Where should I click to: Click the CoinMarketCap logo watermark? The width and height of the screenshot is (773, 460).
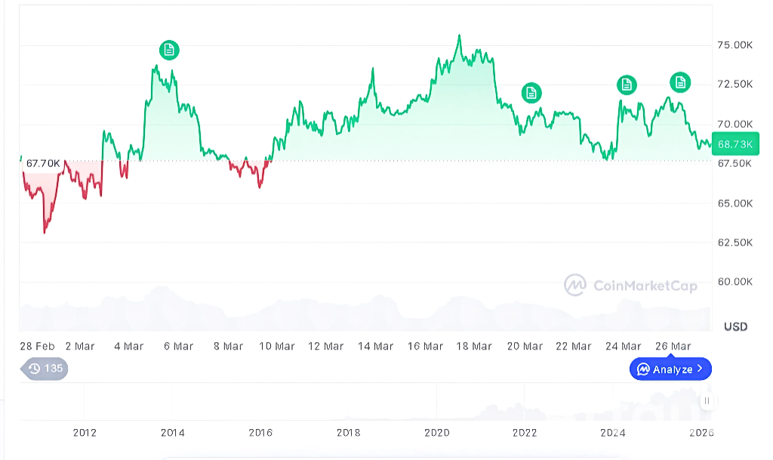coord(575,285)
